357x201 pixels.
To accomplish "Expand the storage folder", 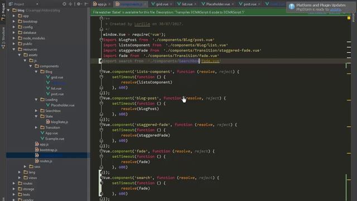I will coord(14,189).
